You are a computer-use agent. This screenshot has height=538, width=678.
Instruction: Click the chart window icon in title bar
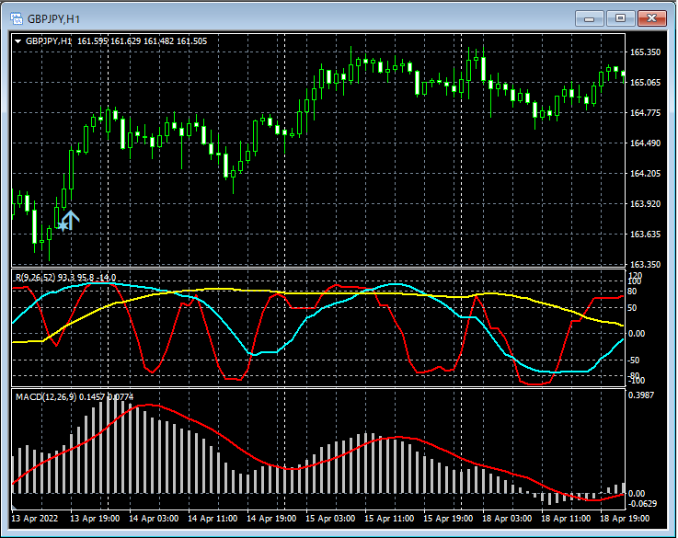tap(16, 17)
